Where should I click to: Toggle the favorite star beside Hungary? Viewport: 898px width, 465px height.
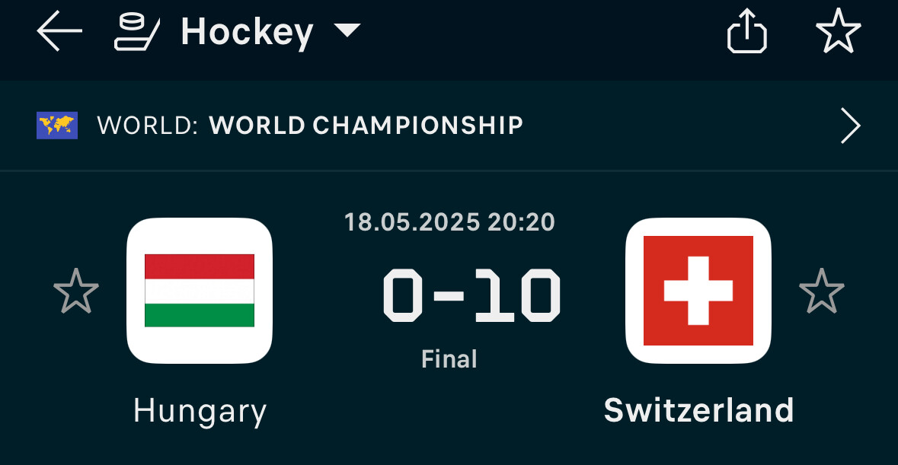[x=76, y=291]
